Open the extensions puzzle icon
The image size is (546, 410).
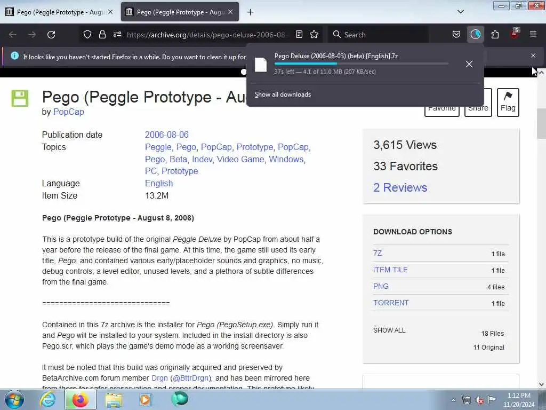[495, 34]
